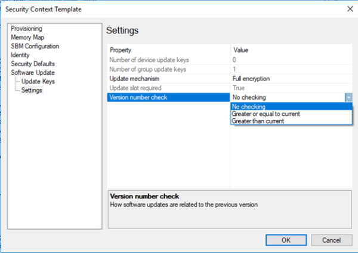
Task: Select the Settings child node
Action: [x=32, y=90]
